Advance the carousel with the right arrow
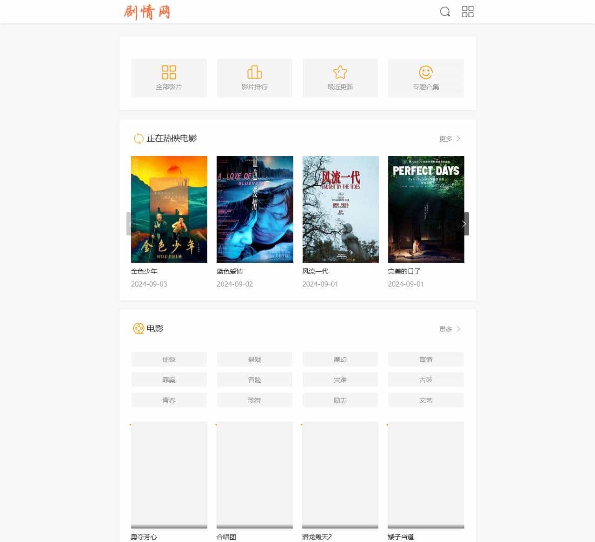 coord(463,223)
